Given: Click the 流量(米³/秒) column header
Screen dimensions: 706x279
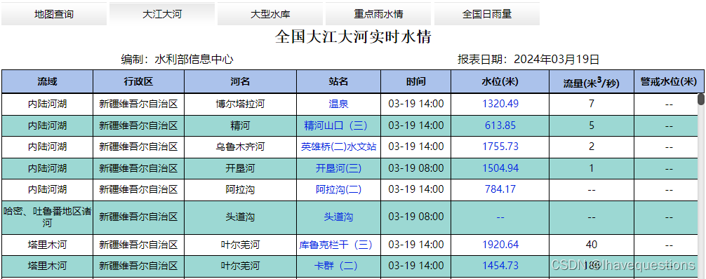Looking at the screenshot, I should pos(592,81).
